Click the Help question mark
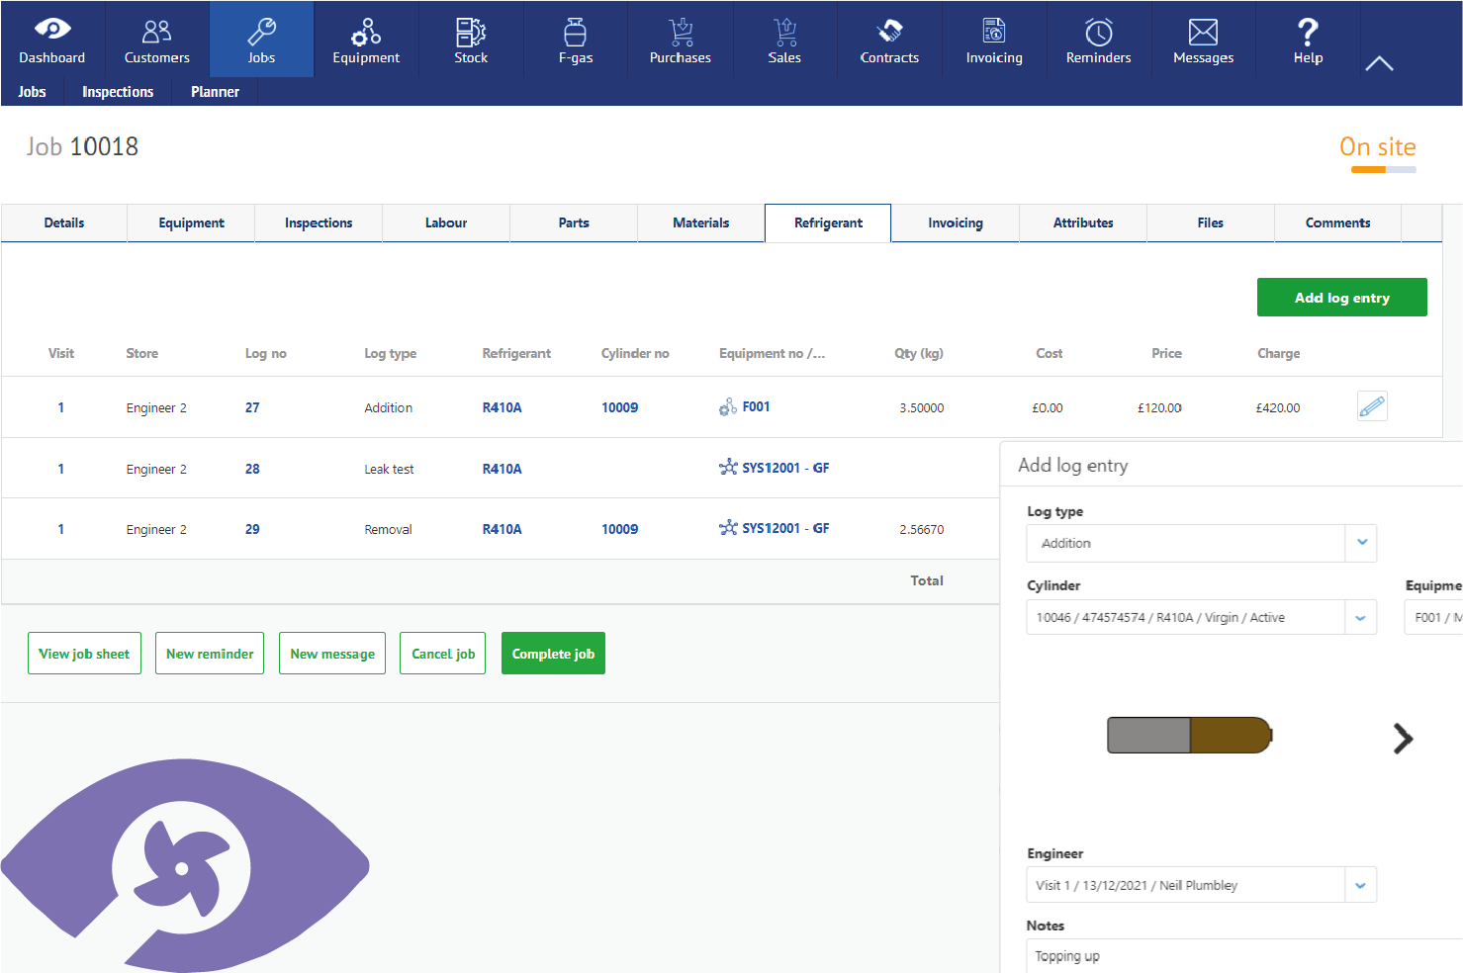Screen dimensions: 1463x973 [1307, 40]
